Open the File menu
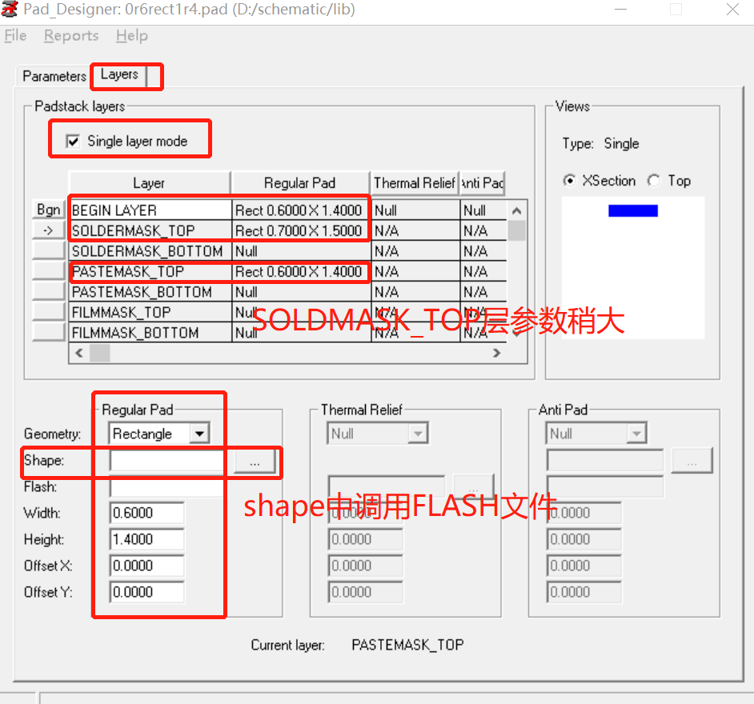The height and width of the screenshot is (704, 754). [x=15, y=35]
